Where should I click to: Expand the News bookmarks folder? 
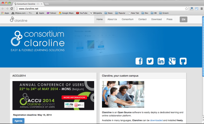point(108,13)
